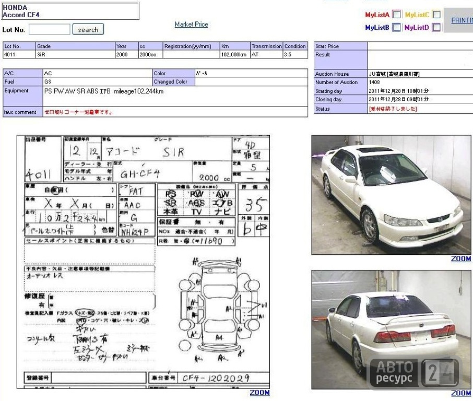Select the AT transmission cell
Screen dimensions: 473x401
266,55
